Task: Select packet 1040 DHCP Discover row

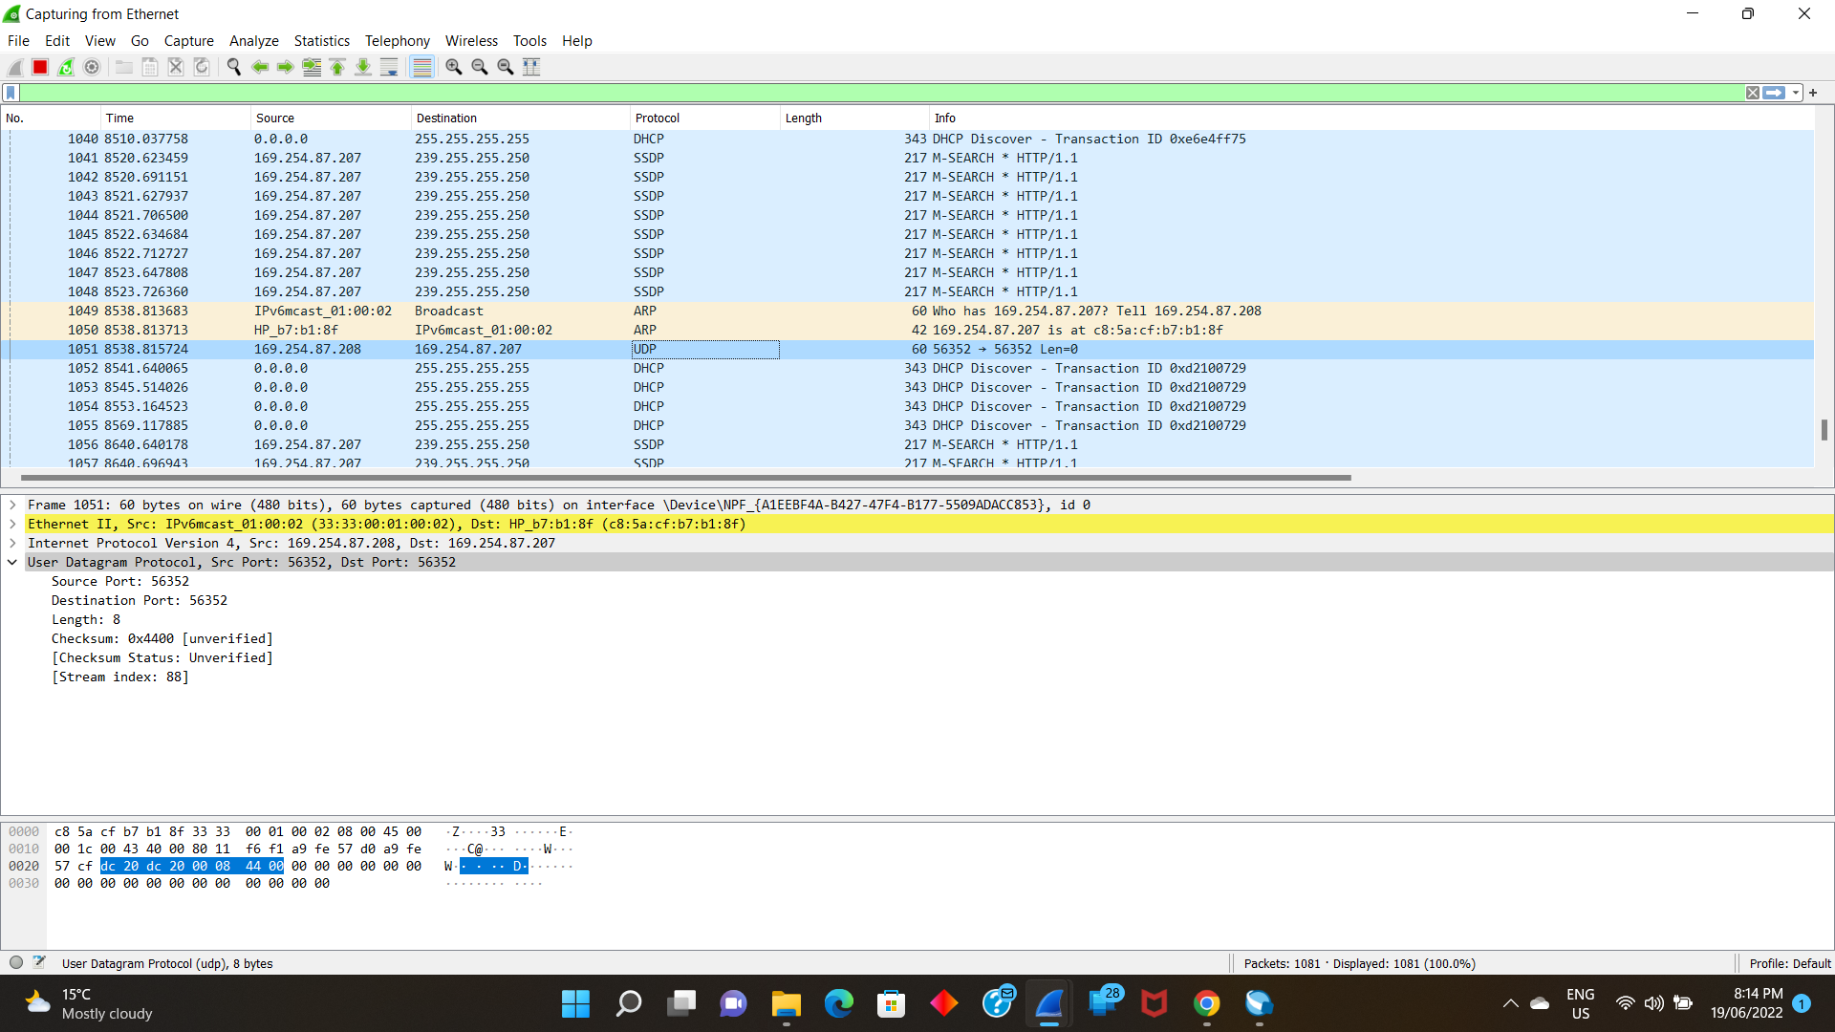Action: [908, 139]
